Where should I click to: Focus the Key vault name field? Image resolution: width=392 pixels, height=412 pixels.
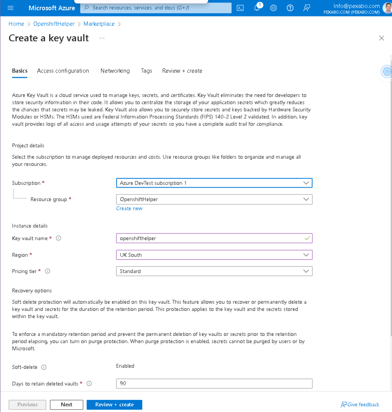(x=214, y=238)
